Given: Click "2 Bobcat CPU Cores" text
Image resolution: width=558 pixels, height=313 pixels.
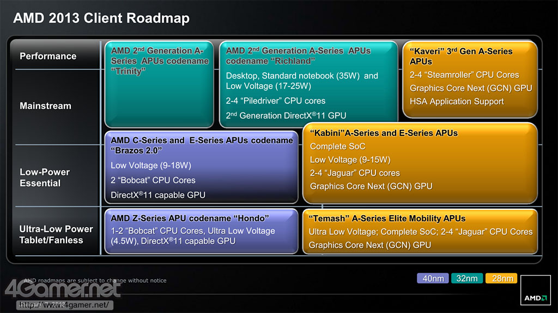Looking at the screenshot, I should pyautogui.click(x=153, y=180).
